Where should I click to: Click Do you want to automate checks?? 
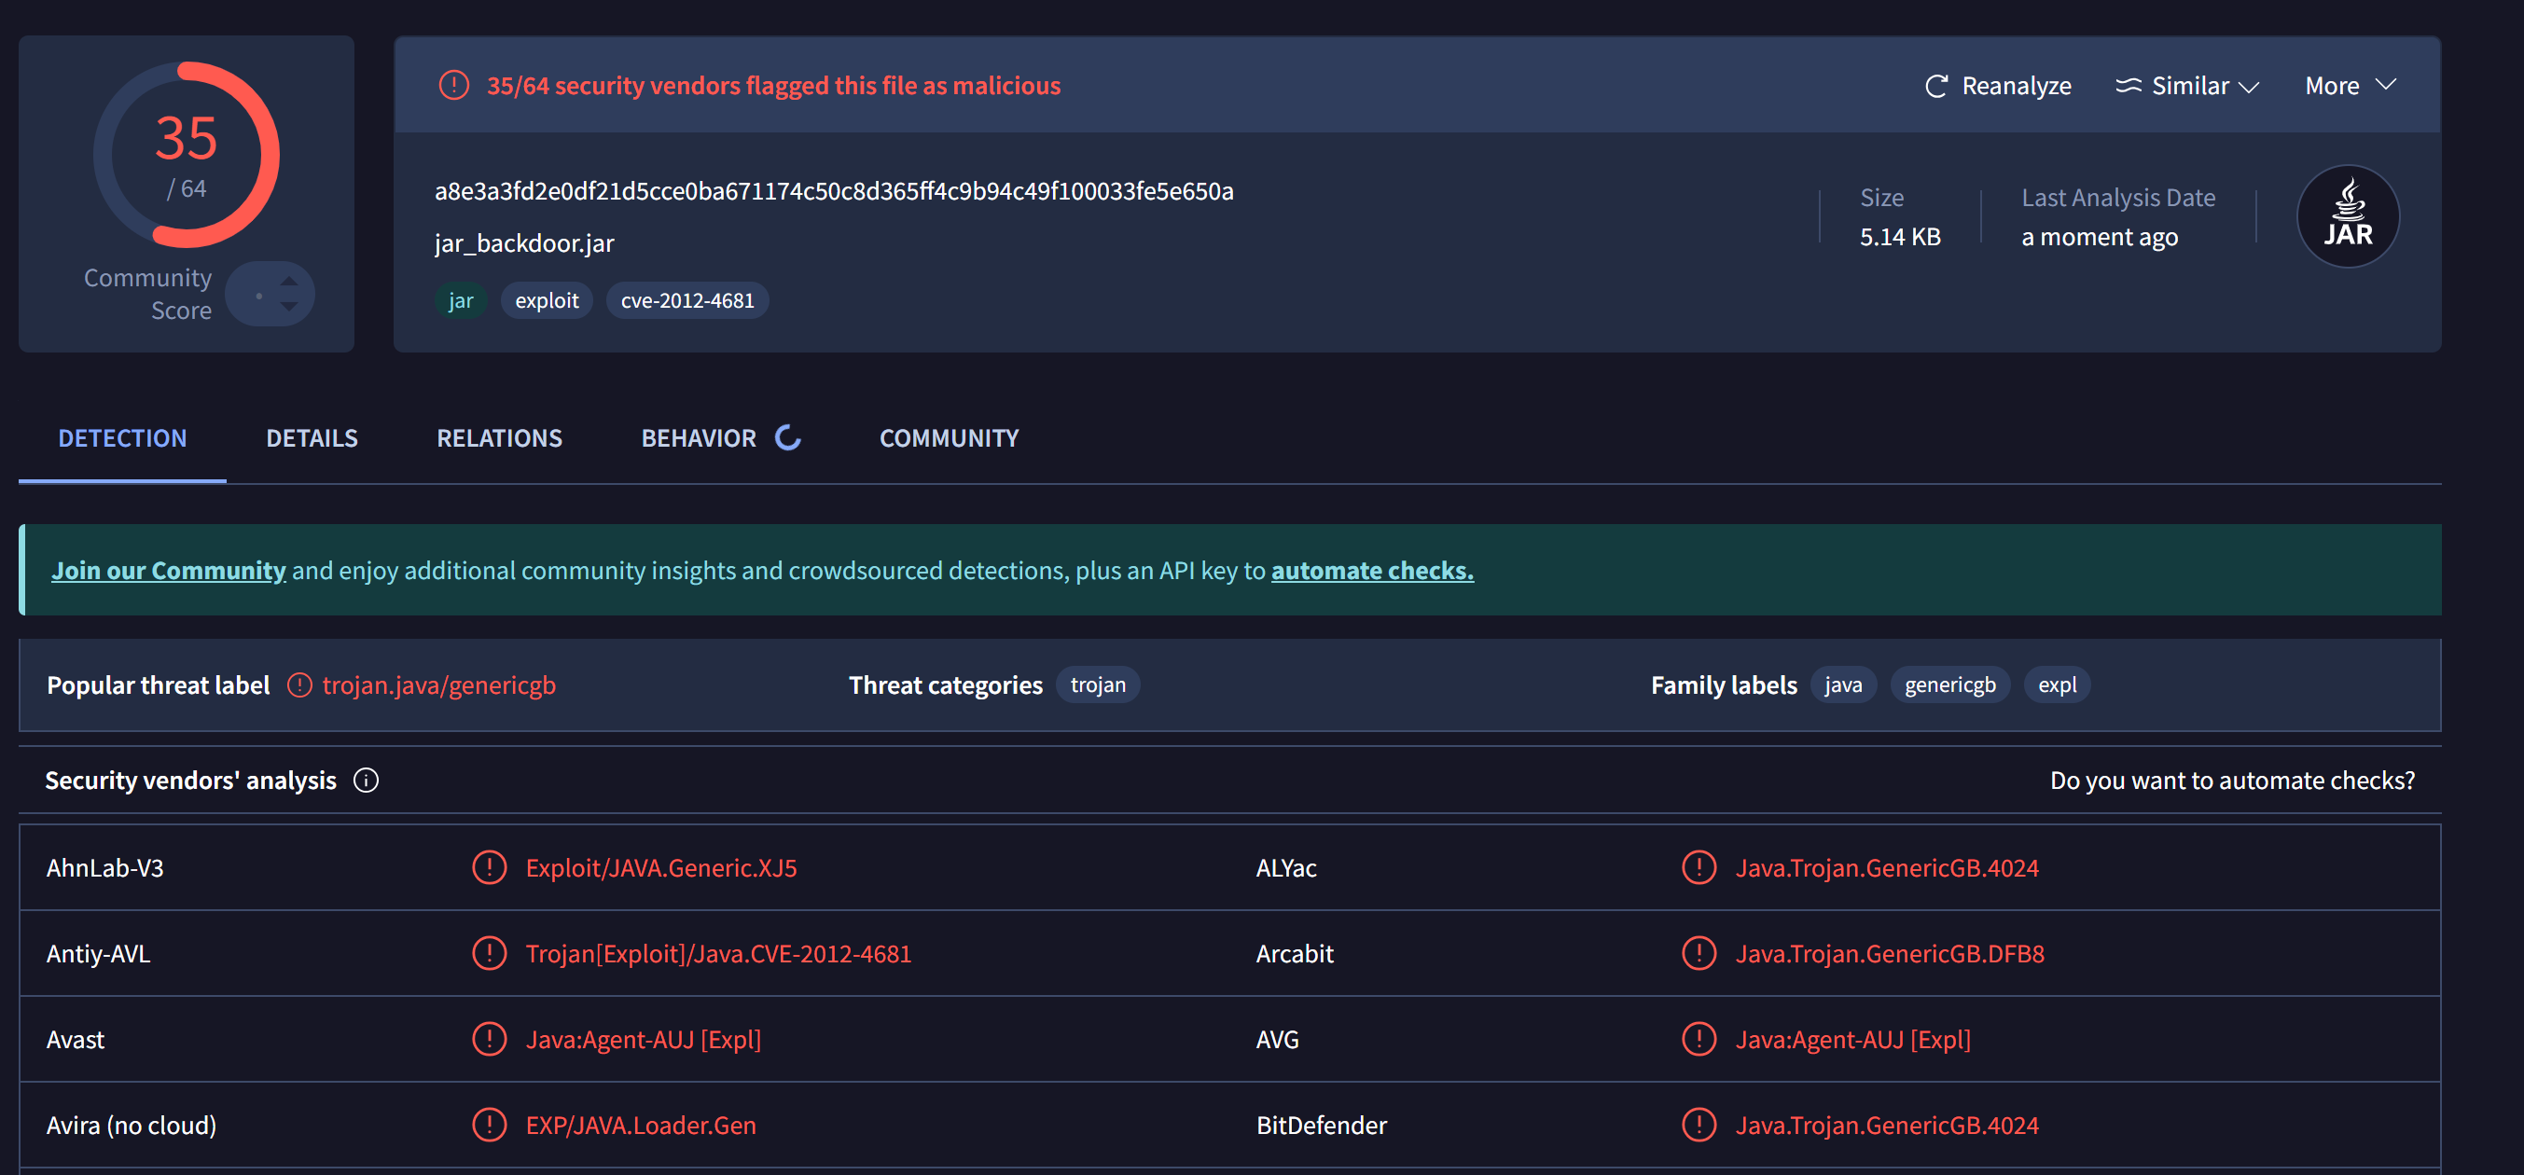coord(2231,780)
